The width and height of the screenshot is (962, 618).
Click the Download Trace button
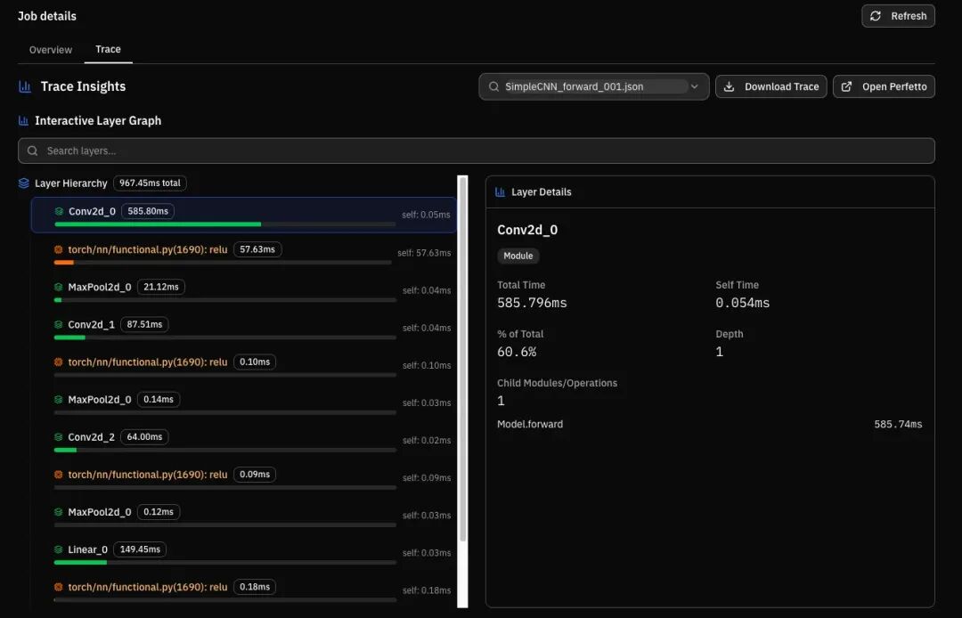click(x=771, y=86)
